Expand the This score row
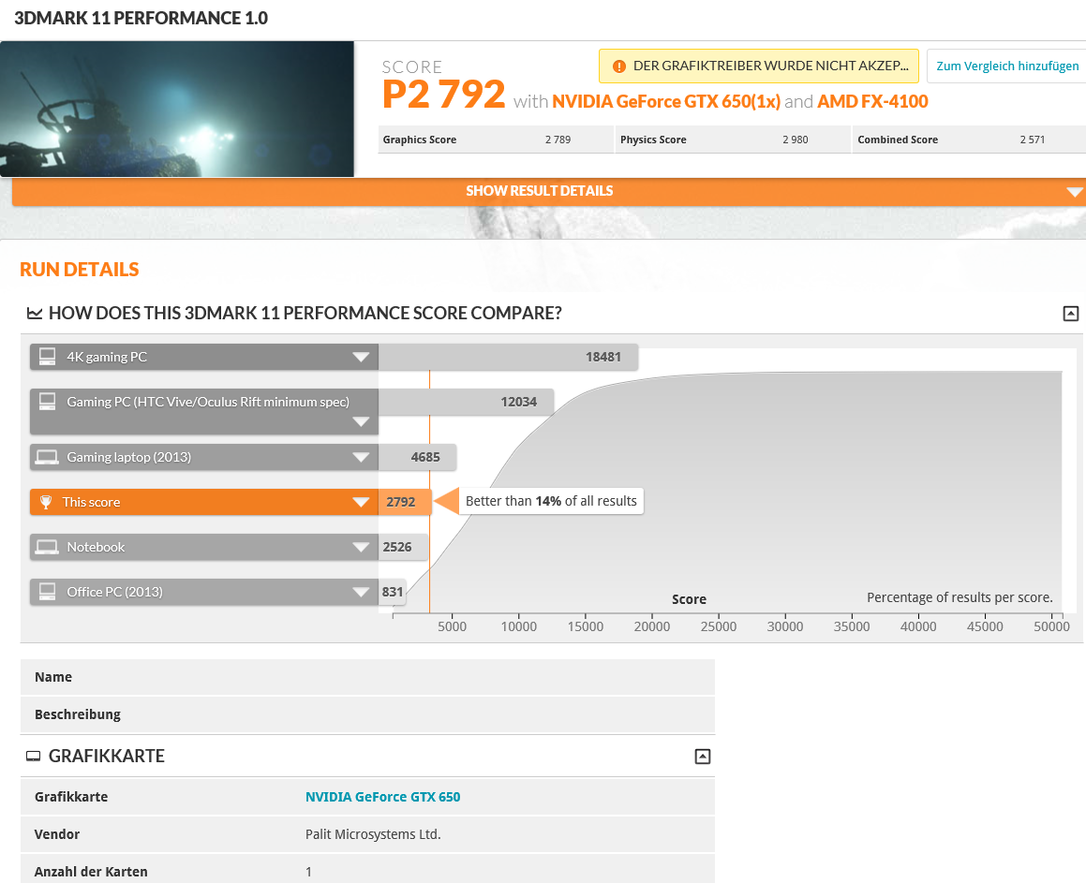Screen dimensions: 1086x883 (361, 503)
